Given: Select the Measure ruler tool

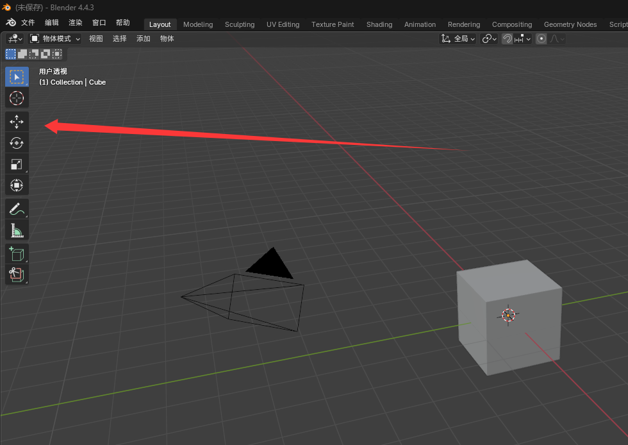Looking at the screenshot, I should click(x=17, y=230).
